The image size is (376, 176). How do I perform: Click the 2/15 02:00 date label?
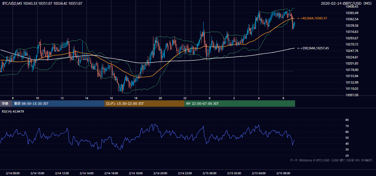coord(234,173)
